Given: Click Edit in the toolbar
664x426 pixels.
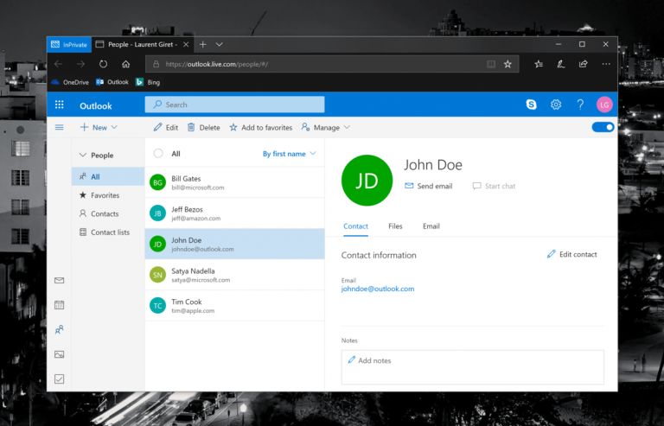Looking at the screenshot, I should point(166,127).
